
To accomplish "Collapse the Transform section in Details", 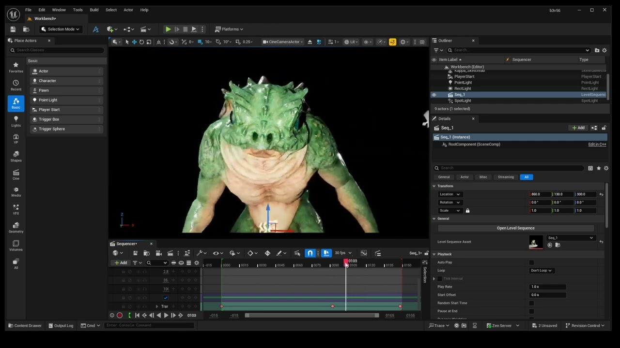I will coord(434,186).
